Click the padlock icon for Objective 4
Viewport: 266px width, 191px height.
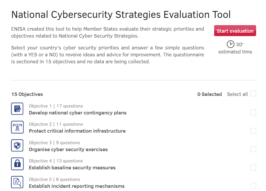click(x=17, y=164)
